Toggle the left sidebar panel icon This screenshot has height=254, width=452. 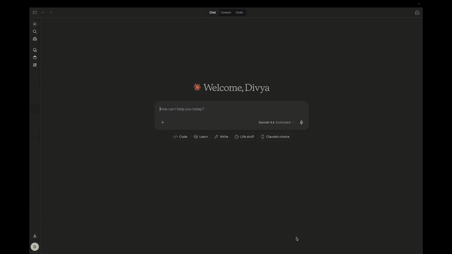click(x=35, y=12)
